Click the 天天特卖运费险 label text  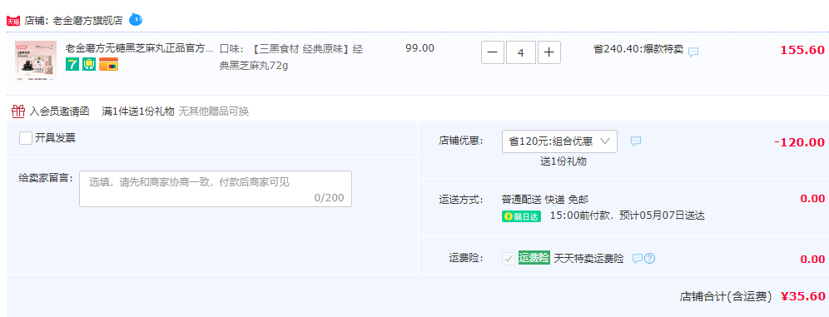pyautogui.click(x=588, y=259)
